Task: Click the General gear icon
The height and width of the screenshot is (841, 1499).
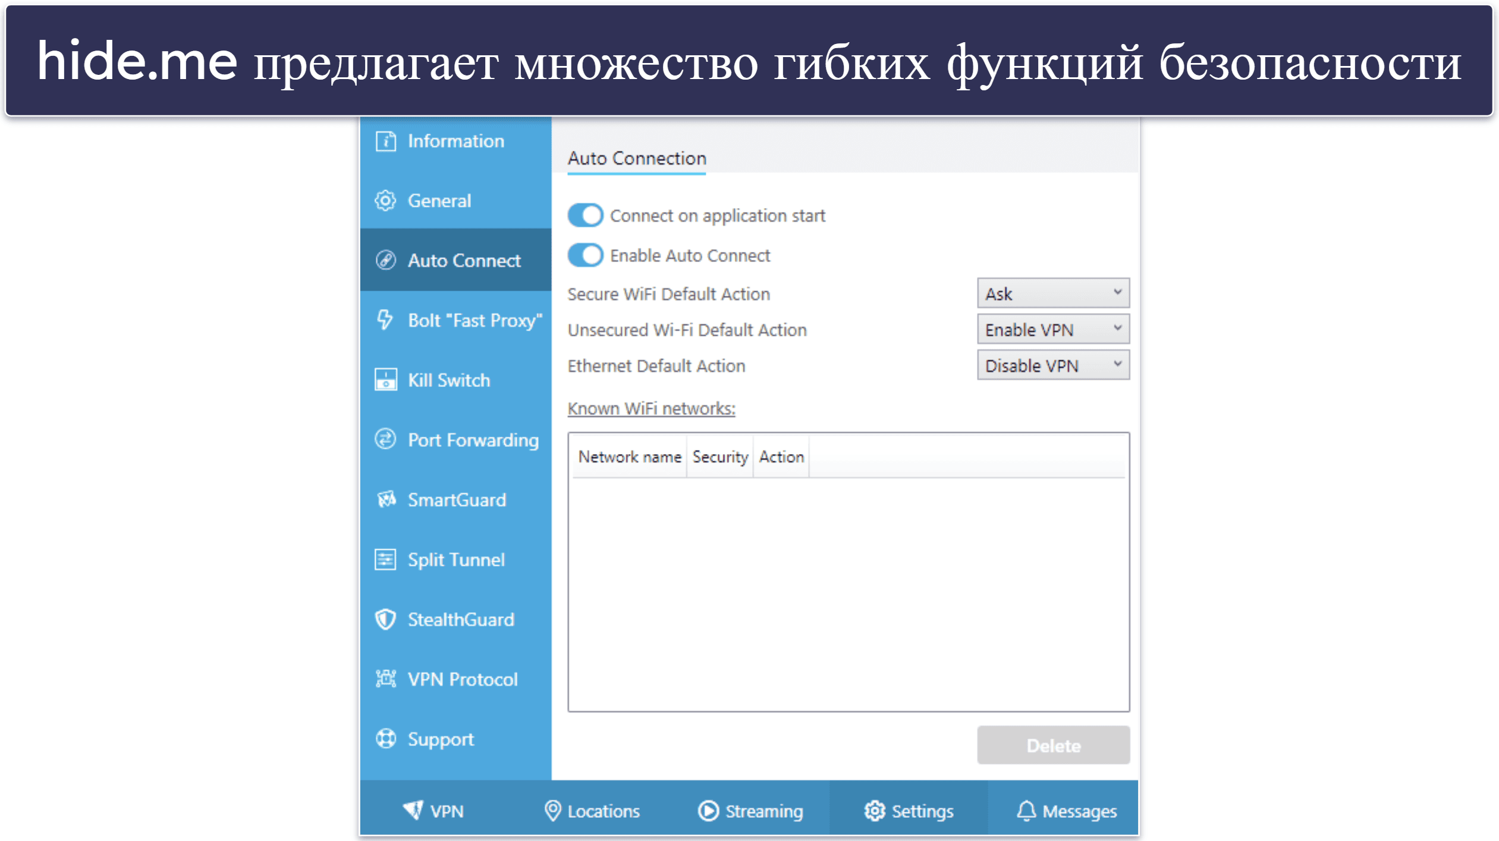Action: (385, 201)
